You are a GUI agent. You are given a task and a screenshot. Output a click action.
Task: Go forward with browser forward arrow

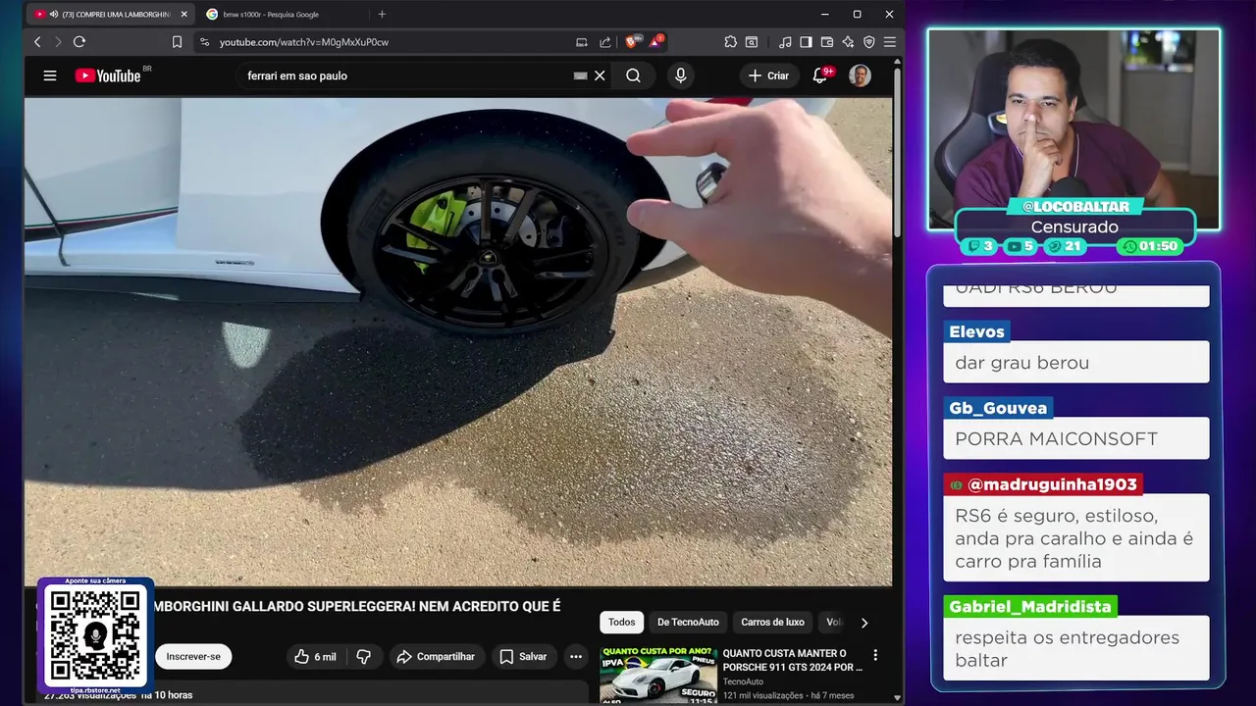(58, 42)
